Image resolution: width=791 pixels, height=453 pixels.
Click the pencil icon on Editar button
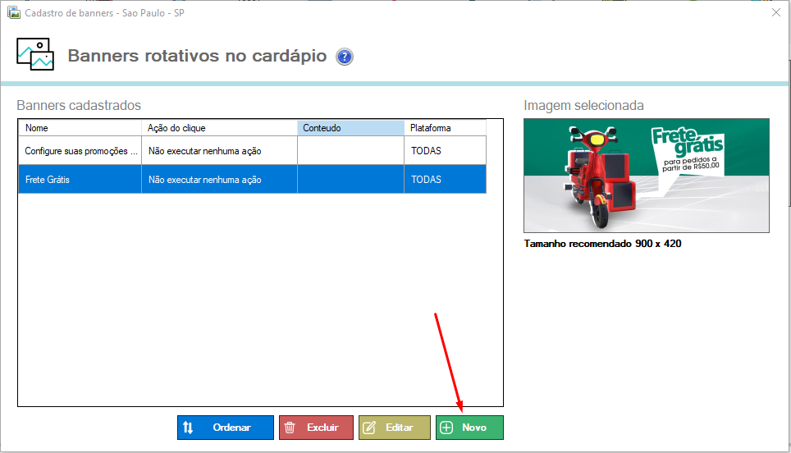pos(369,428)
